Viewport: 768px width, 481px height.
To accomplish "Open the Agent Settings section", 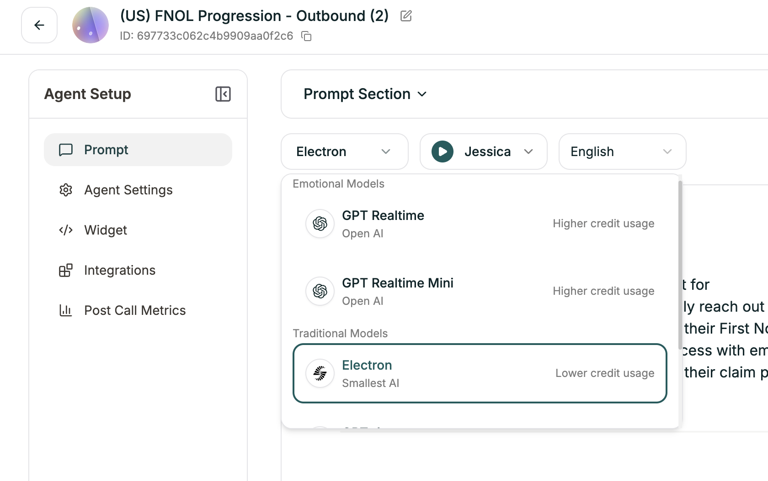I will tap(128, 190).
